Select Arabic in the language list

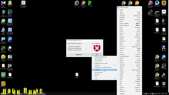point(129,12)
